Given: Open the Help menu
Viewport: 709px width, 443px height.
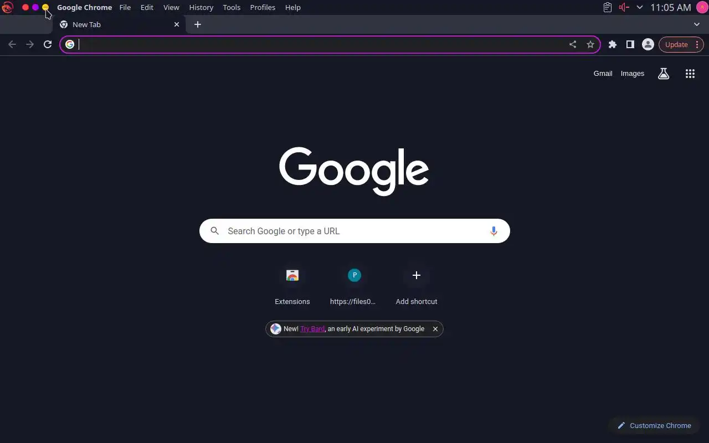Looking at the screenshot, I should click(293, 7).
